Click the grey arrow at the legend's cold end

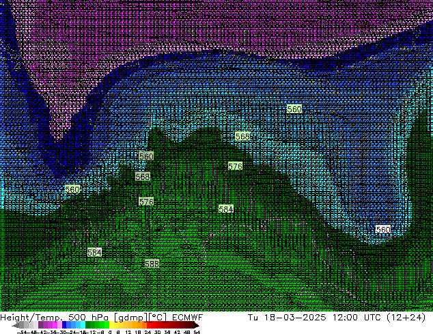[16, 325]
